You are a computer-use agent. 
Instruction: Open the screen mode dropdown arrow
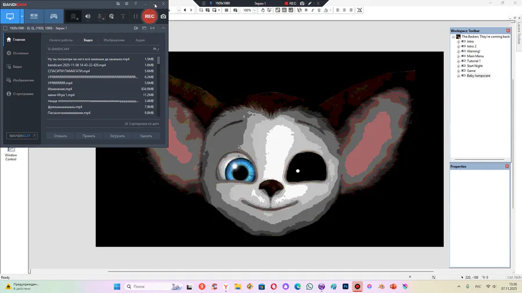tap(22, 16)
